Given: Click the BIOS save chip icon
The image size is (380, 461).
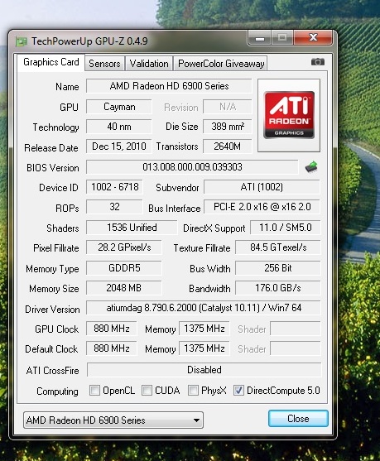Looking at the screenshot, I should click(311, 166).
